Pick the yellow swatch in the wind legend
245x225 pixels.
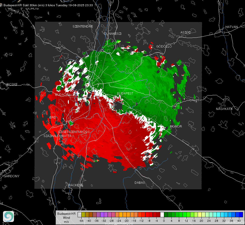[x=200, y=215]
